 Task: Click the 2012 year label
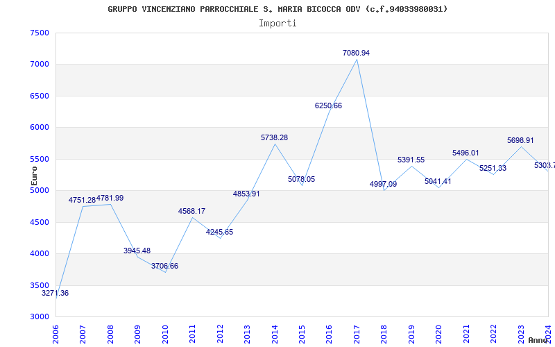pyautogui.click(x=220, y=335)
